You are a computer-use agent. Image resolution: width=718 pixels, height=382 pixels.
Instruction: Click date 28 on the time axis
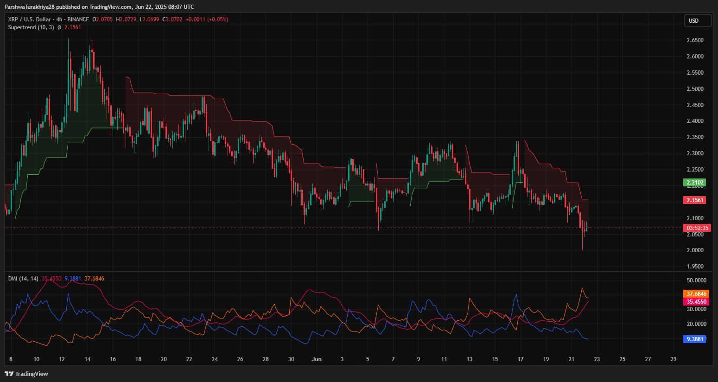266,359
